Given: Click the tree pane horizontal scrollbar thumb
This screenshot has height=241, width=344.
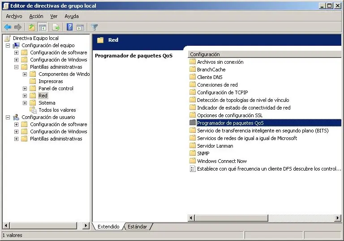Looking at the screenshot, I should 43,225.
